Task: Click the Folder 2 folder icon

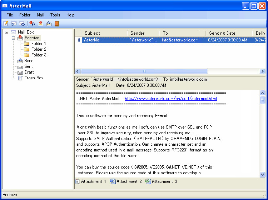Action: [26, 49]
